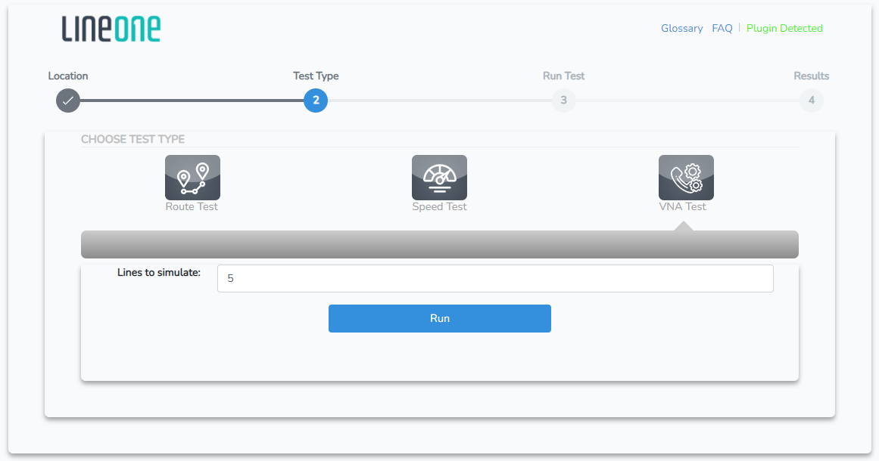Click the Run Test step label

pyautogui.click(x=563, y=76)
